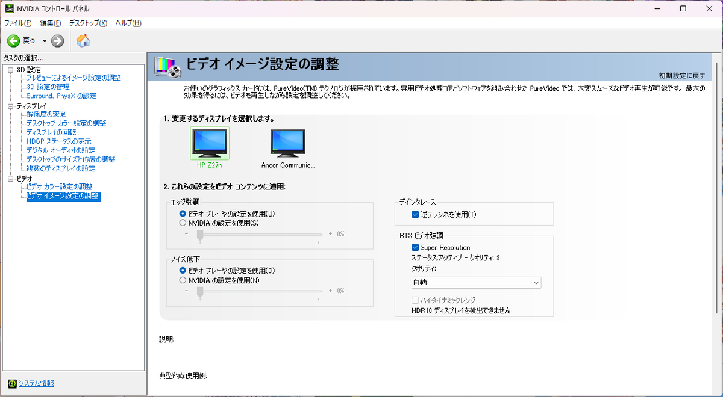This screenshot has width=723, height=397.
Task: Open ビデオ カラー設定の調整
Action: [x=59, y=187]
